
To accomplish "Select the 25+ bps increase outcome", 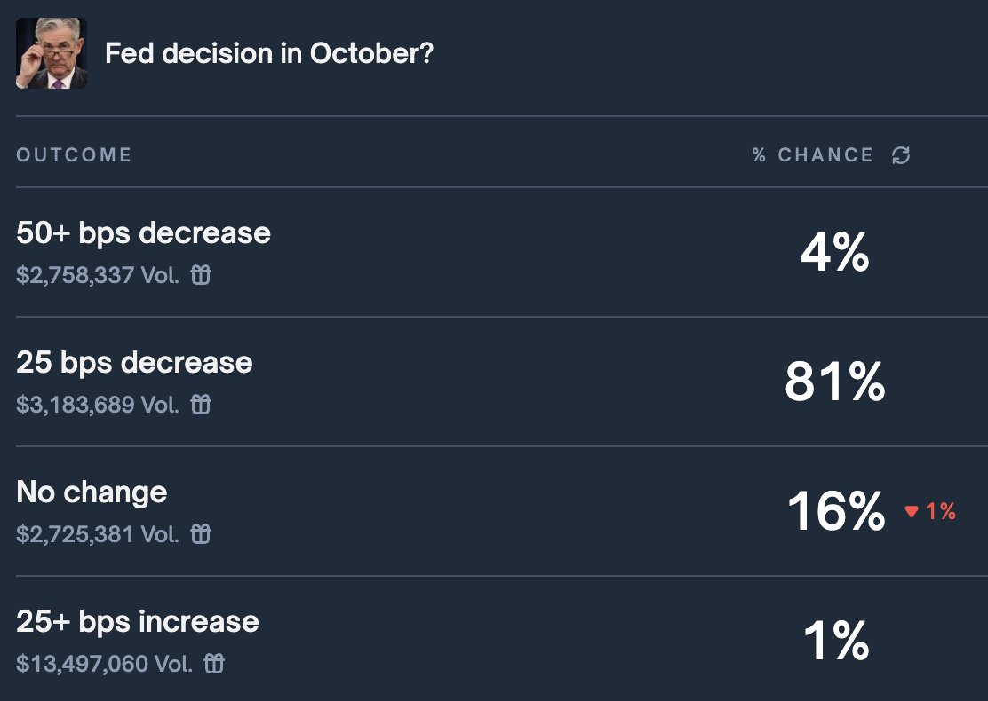I will [138, 622].
